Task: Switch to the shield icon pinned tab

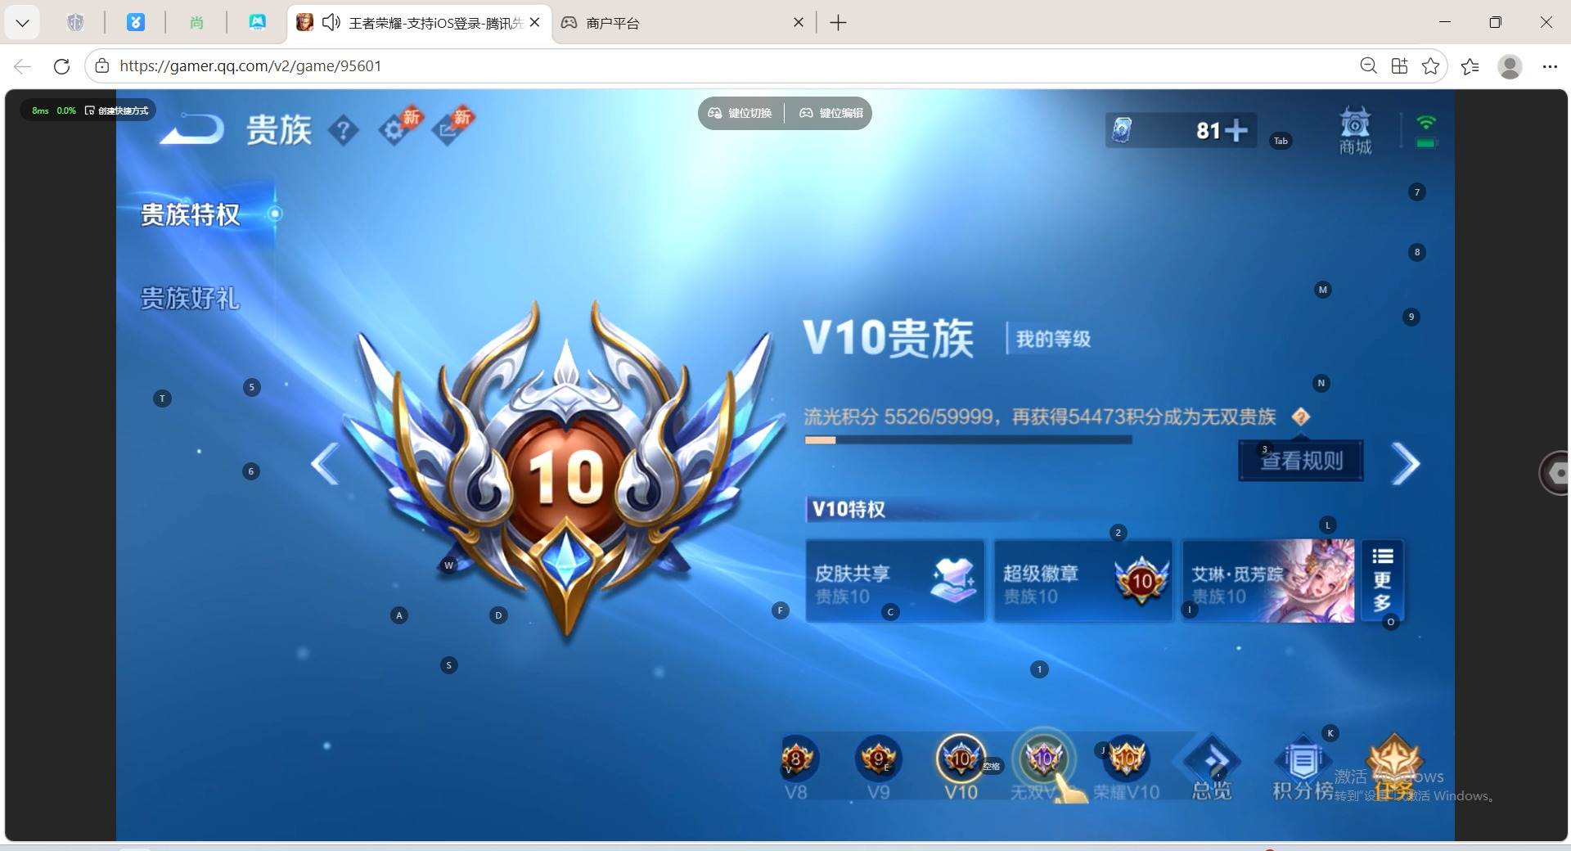Action: click(75, 23)
